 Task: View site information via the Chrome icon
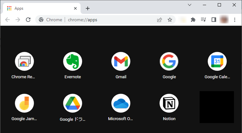[x=41, y=20]
